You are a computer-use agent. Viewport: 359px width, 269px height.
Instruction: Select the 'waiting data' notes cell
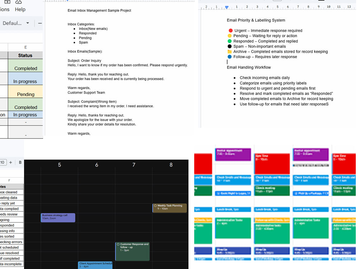pyautogui.click(x=11, y=198)
